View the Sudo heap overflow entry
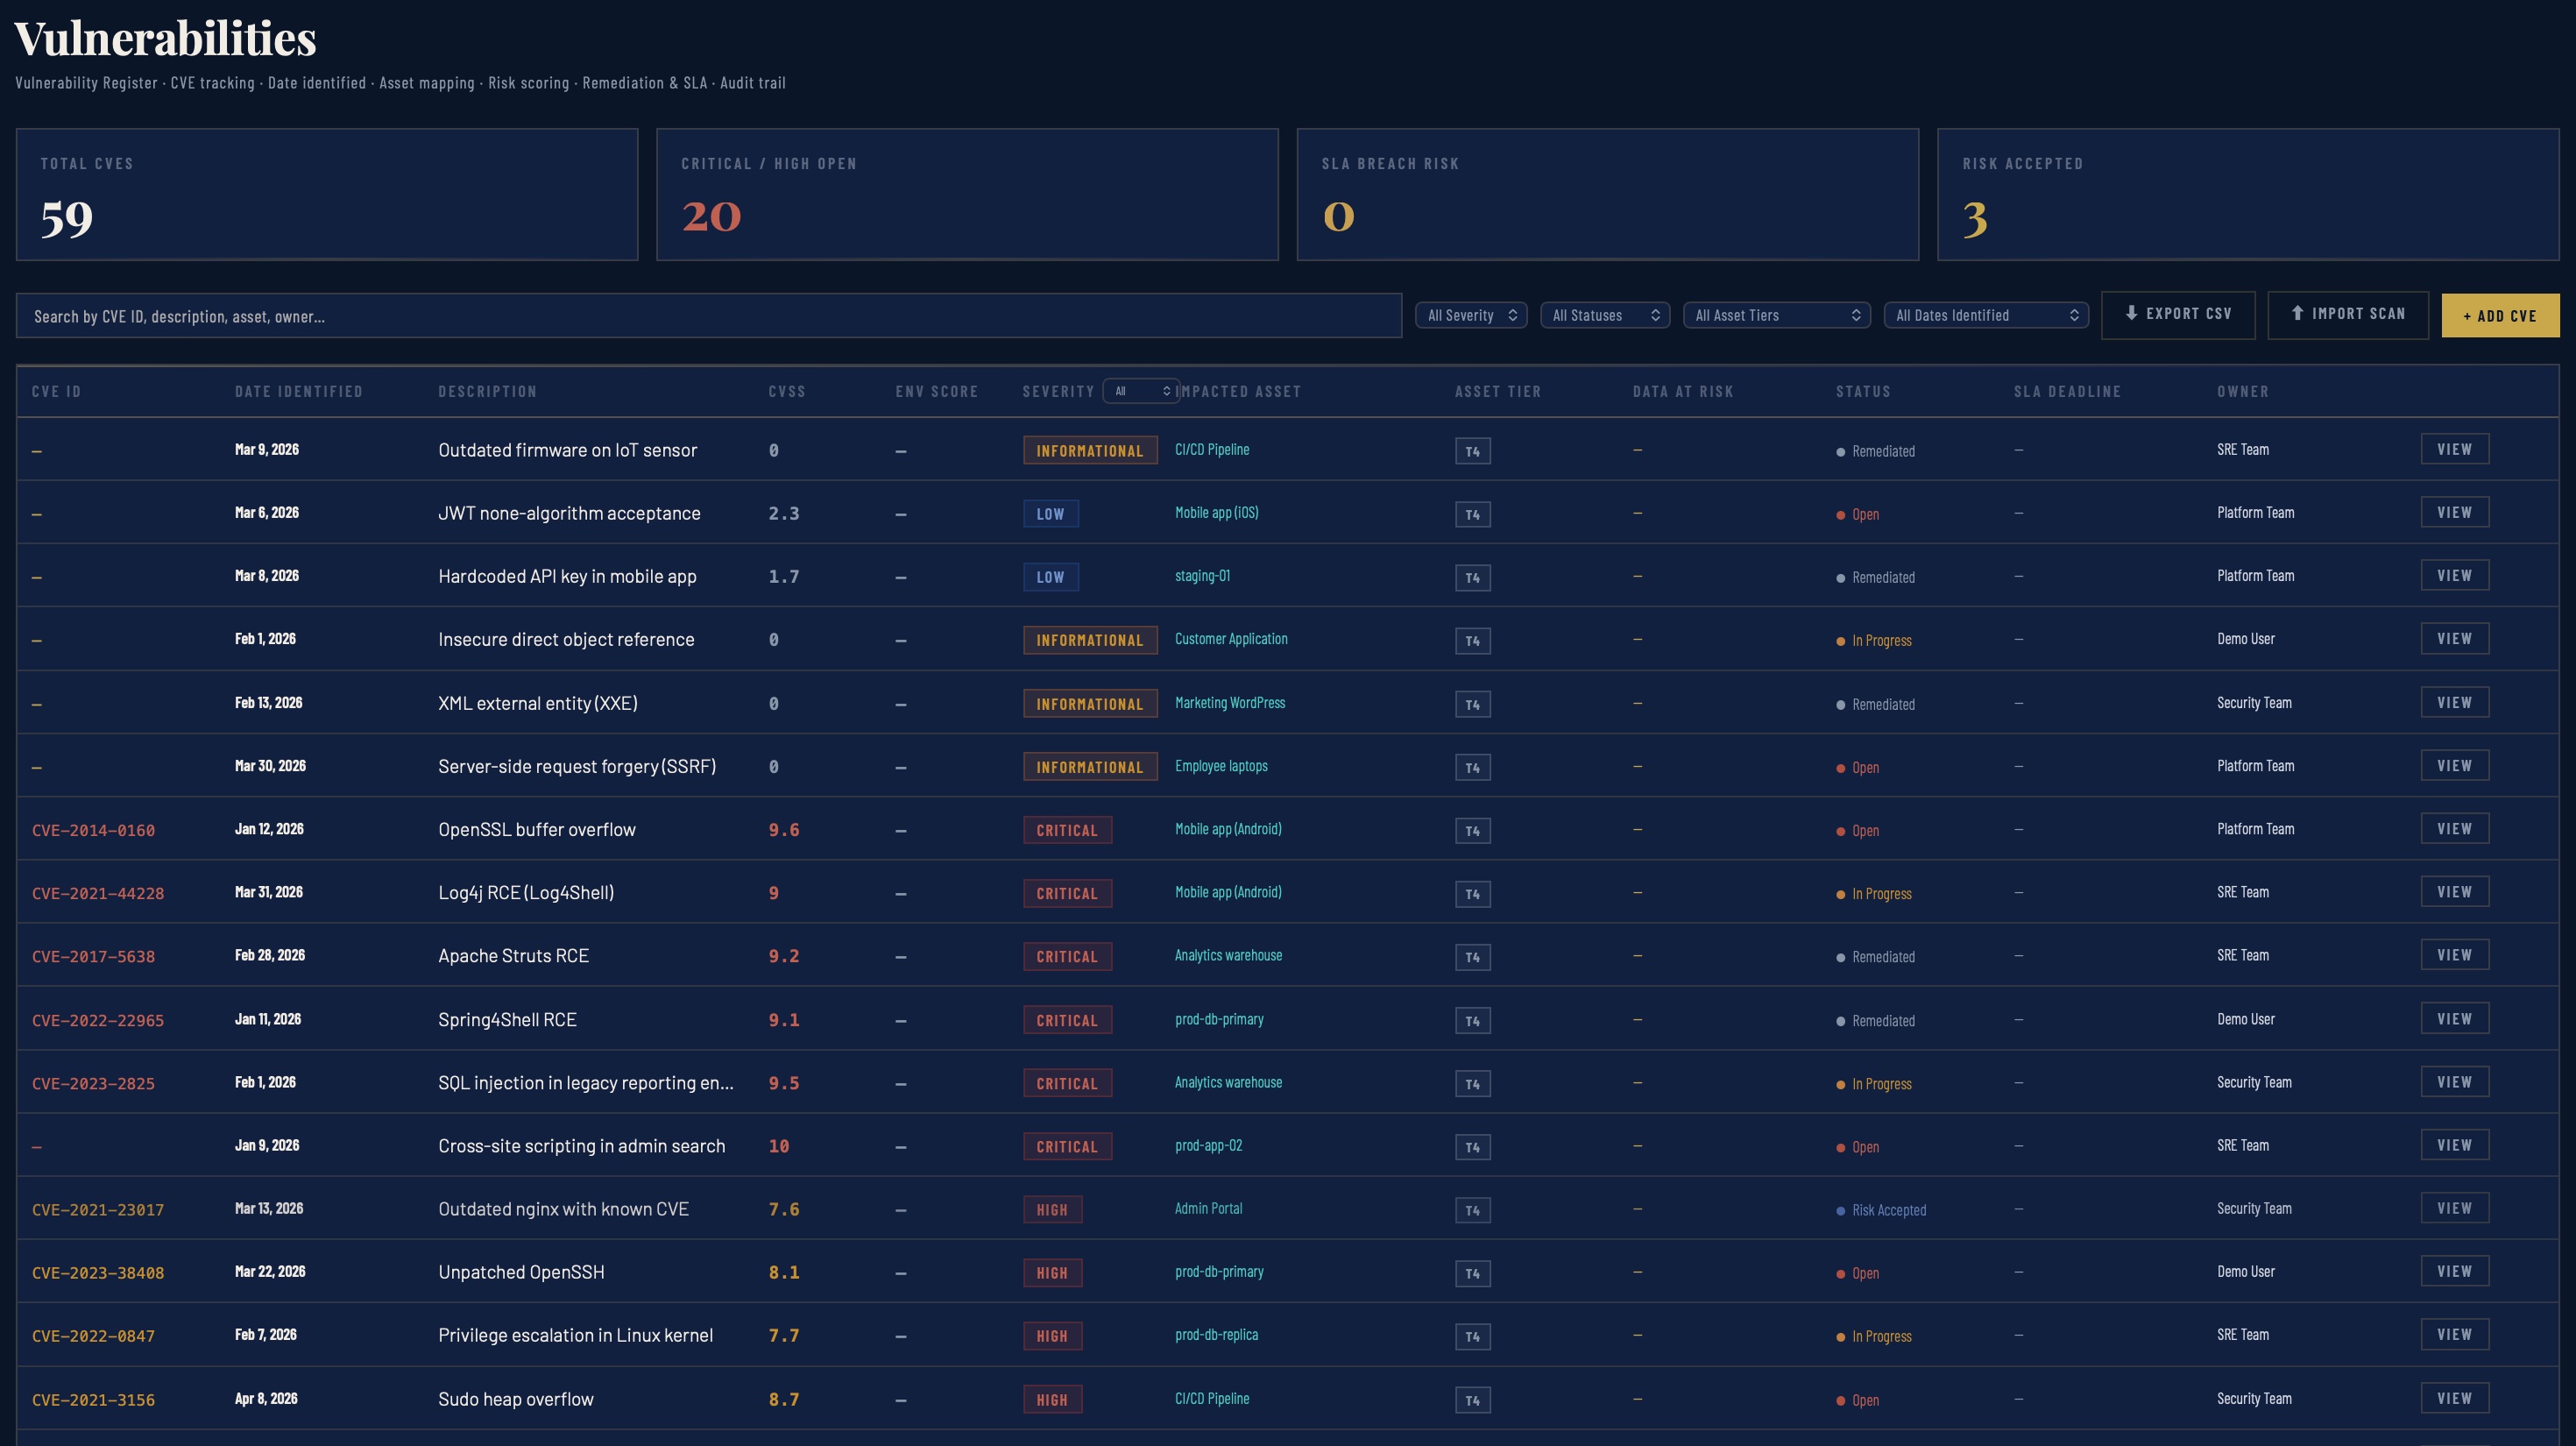2576x1446 pixels. coord(2454,1397)
